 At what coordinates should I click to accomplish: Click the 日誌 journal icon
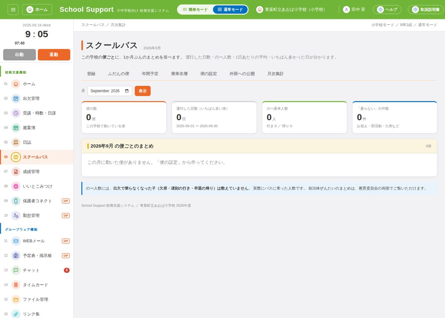[x=16, y=142]
